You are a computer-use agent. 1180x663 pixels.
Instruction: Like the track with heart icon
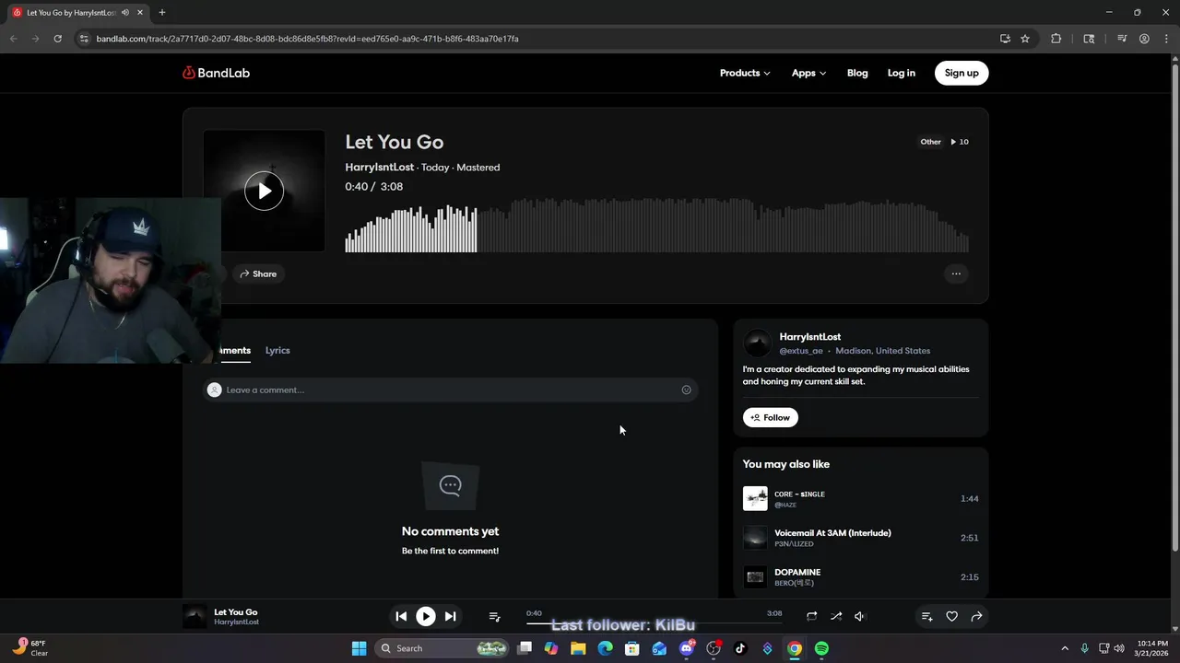pos(952,616)
